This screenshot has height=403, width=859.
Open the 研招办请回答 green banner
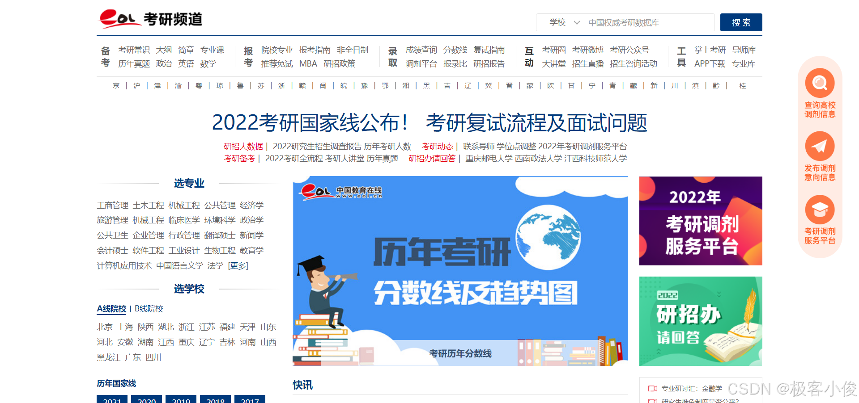tap(701, 321)
